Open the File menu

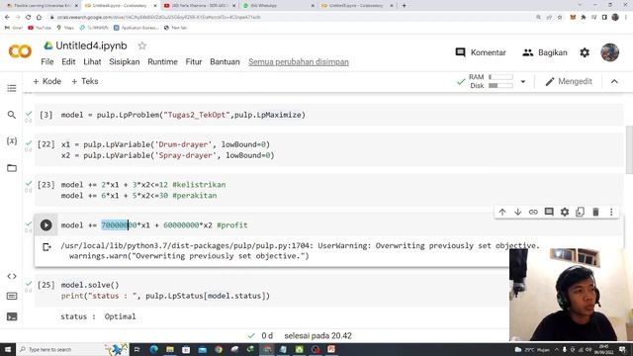[47, 61]
